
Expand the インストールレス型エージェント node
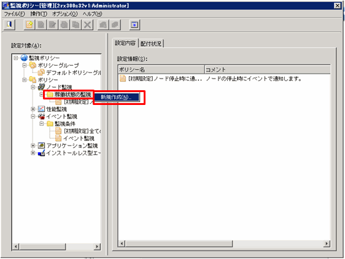[x=33, y=153]
